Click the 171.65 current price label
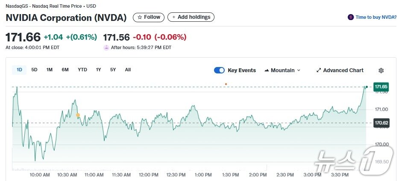The image size is (399, 181). coord(381,87)
